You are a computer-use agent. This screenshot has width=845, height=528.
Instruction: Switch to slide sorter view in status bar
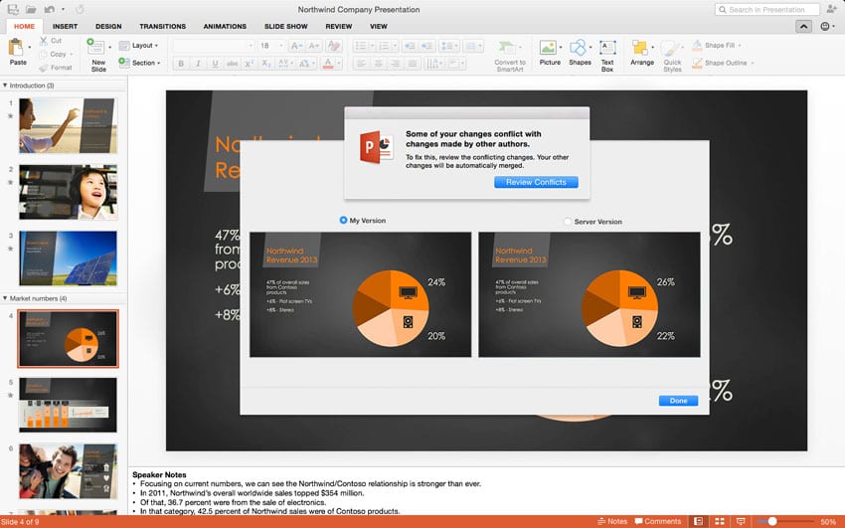(719, 521)
